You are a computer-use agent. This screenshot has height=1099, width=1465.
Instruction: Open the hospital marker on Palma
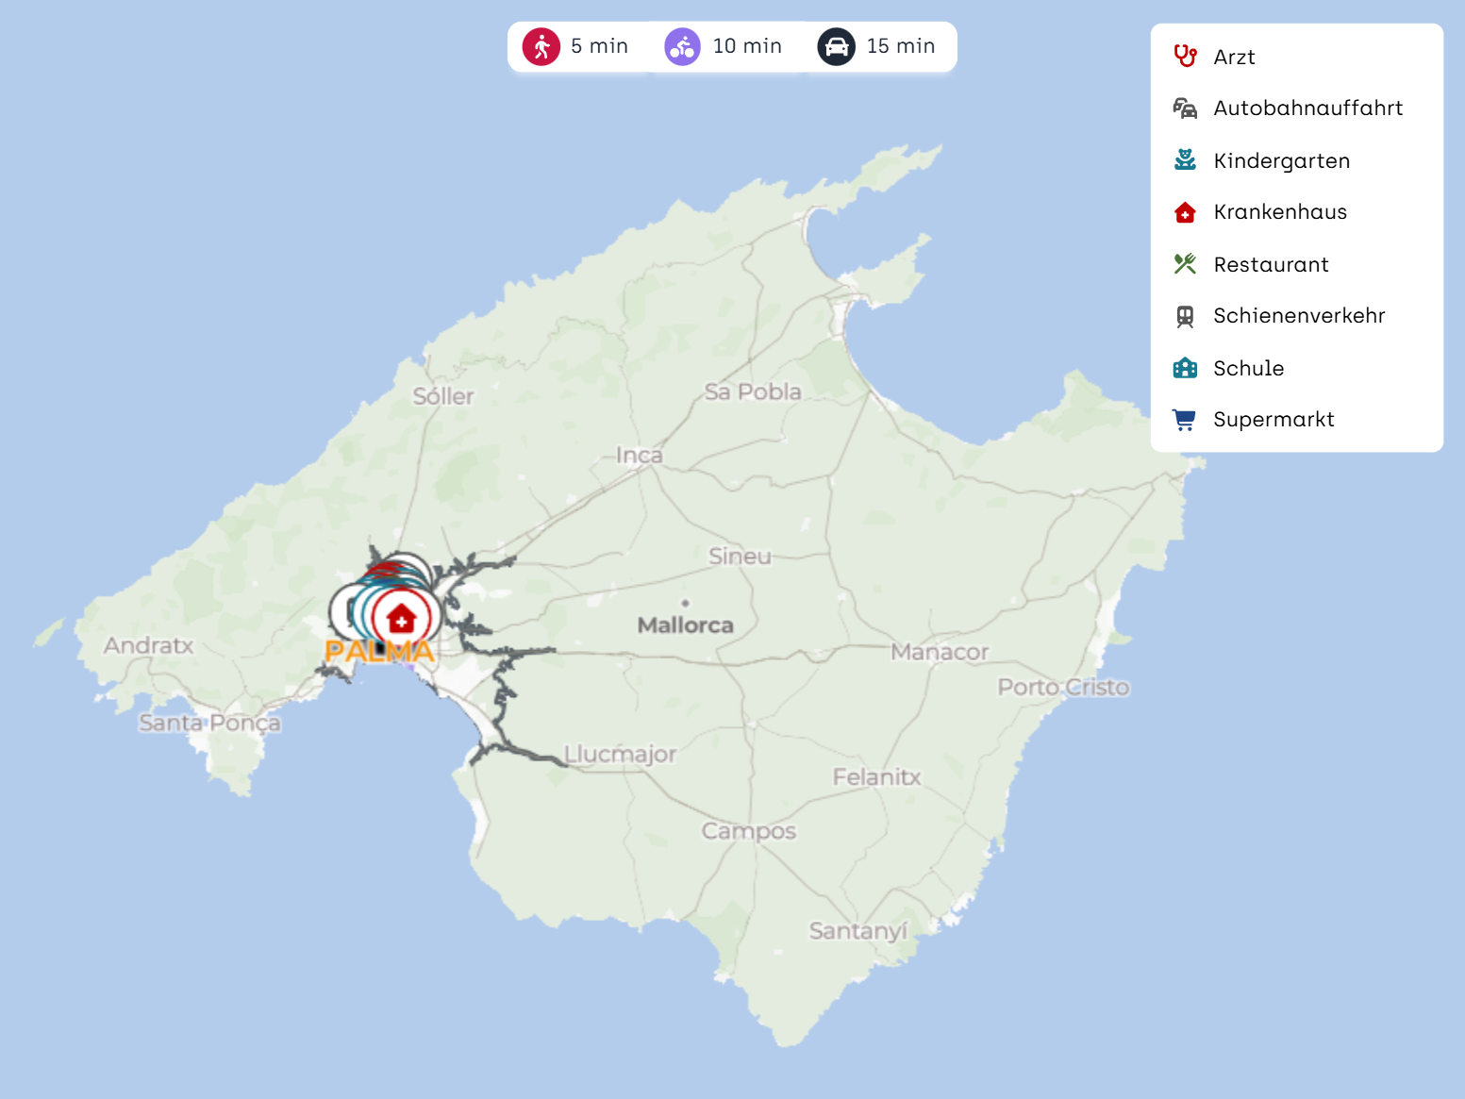tap(402, 619)
